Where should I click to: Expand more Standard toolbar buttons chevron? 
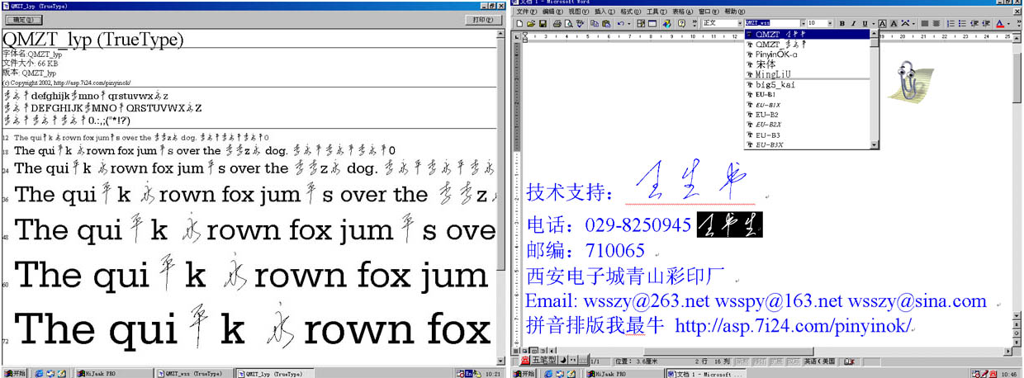click(695, 23)
